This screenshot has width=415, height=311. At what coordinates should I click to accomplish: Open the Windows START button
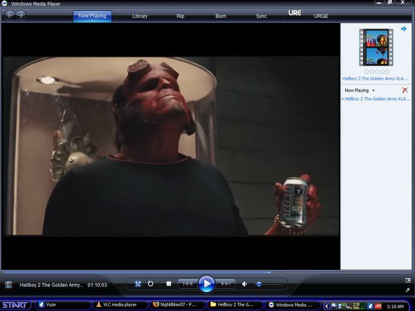coord(16,305)
